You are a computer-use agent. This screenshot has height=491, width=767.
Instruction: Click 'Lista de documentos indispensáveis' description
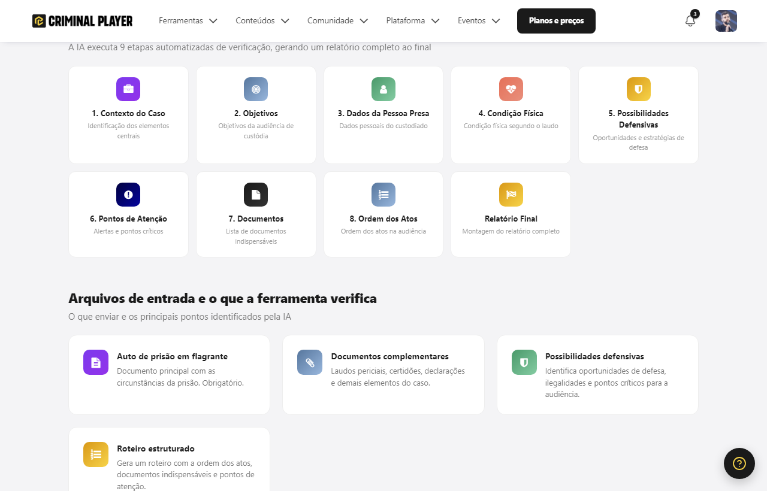click(256, 237)
